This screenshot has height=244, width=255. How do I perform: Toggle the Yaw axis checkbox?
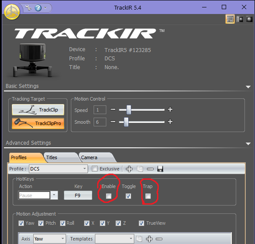(x=21, y=223)
